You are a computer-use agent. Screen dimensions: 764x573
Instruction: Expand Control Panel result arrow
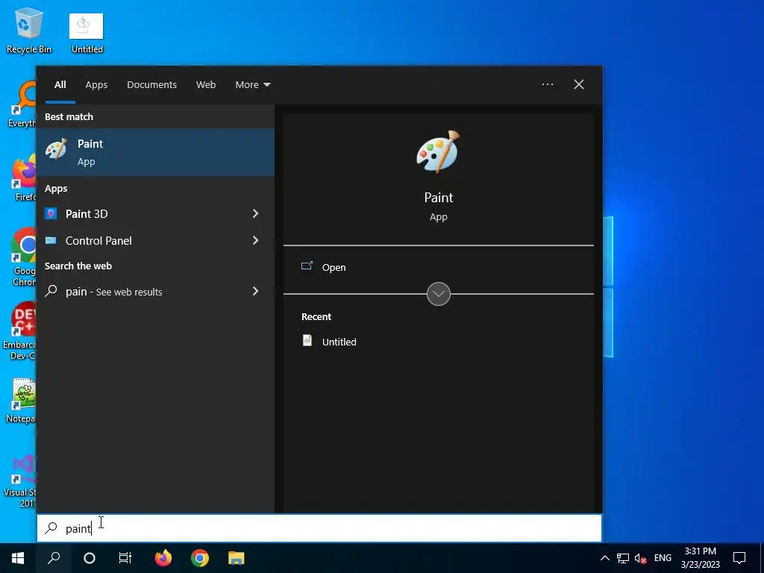(255, 240)
